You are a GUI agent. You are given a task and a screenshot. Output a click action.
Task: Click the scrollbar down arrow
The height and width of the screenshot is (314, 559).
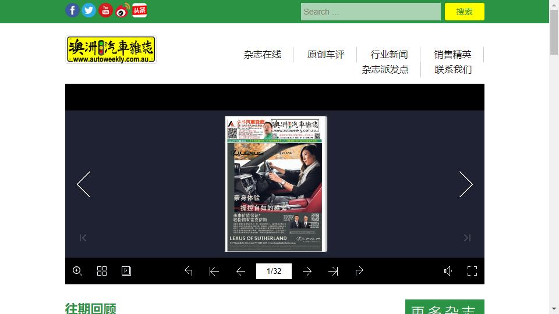(554, 309)
